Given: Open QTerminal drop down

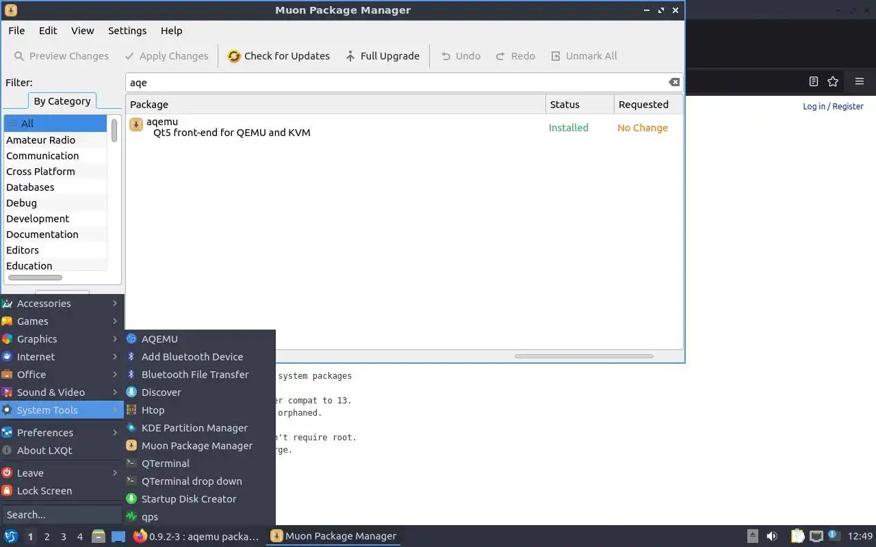Looking at the screenshot, I should tap(200, 481).
